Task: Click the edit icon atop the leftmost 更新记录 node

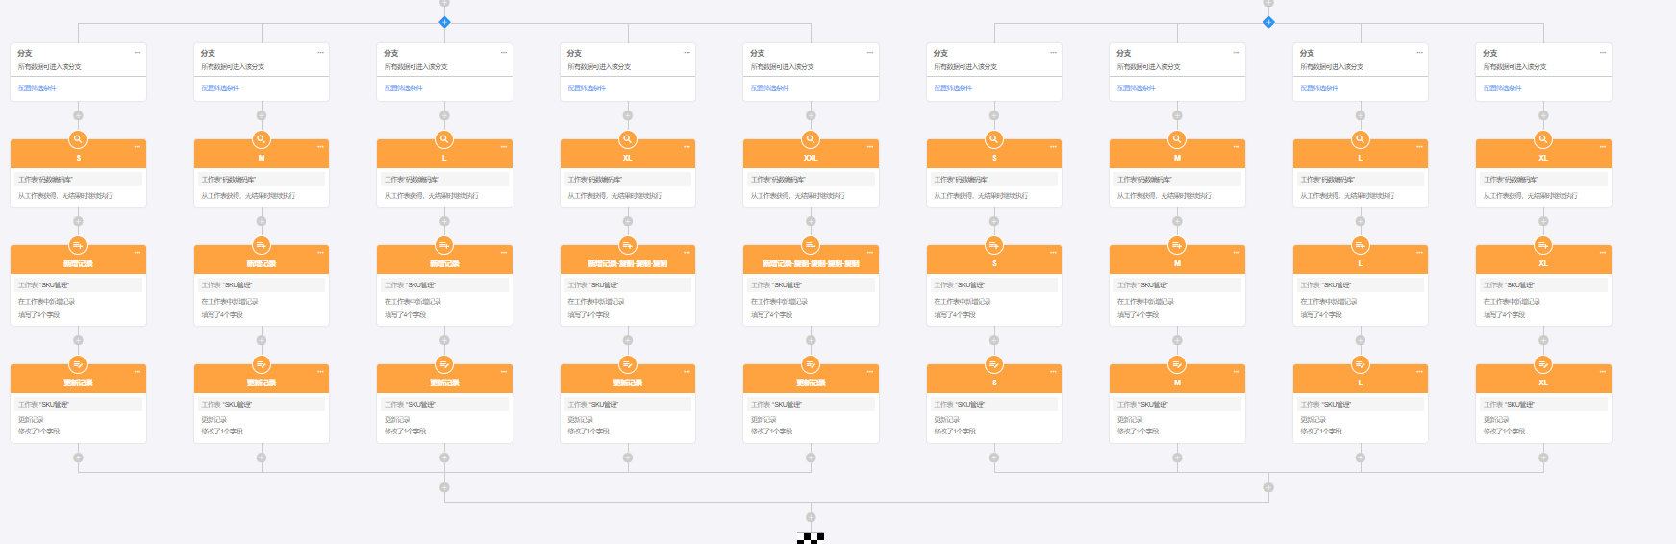Action: tap(78, 364)
